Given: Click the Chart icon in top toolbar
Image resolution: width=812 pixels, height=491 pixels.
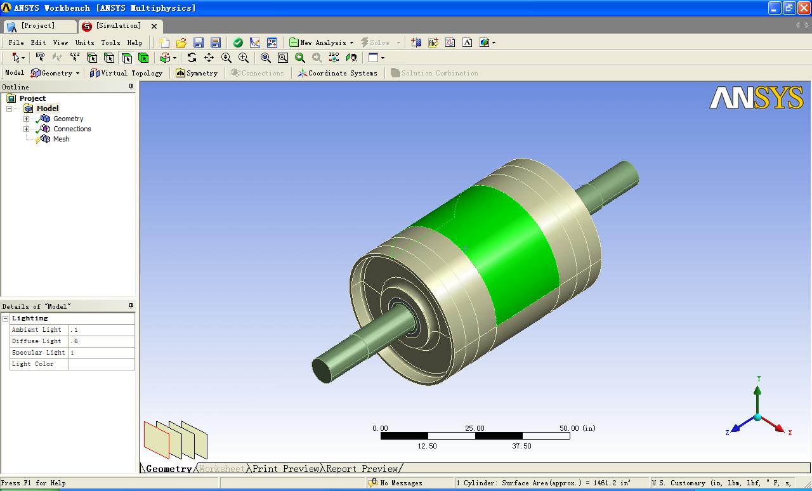Looking at the screenshot, I should pos(450,43).
